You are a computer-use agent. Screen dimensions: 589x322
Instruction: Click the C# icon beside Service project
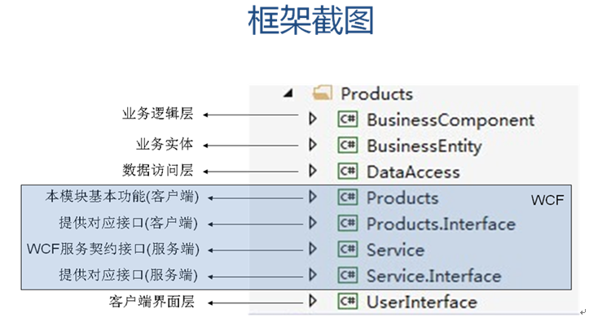(x=348, y=250)
